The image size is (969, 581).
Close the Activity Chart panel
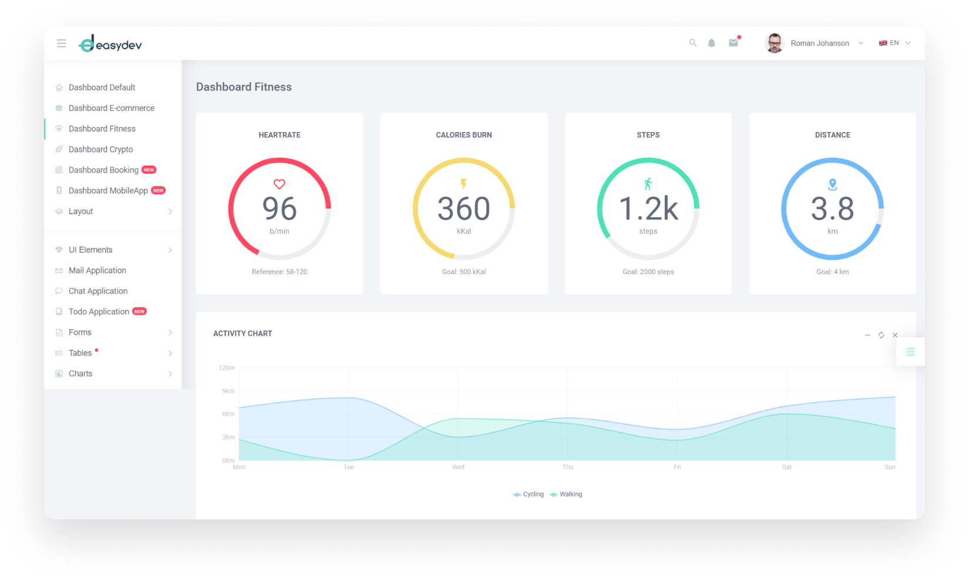click(895, 335)
